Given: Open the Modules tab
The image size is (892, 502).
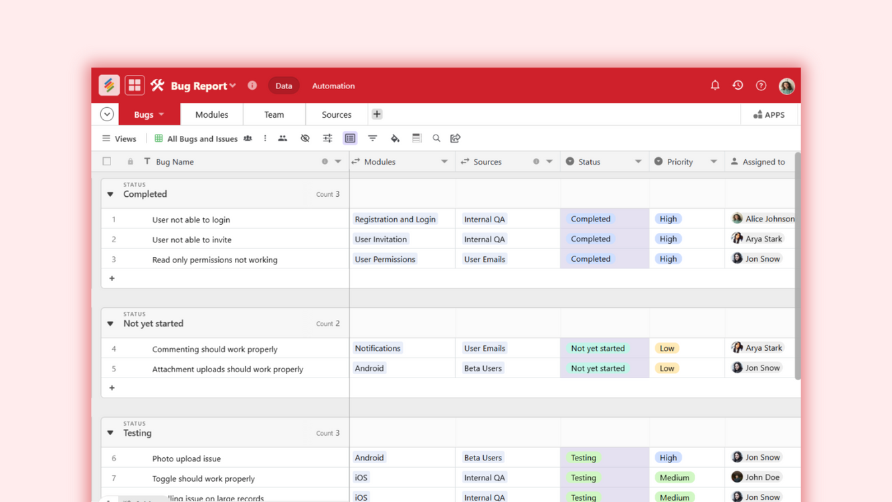Looking at the screenshot, I should pos(211,114).
